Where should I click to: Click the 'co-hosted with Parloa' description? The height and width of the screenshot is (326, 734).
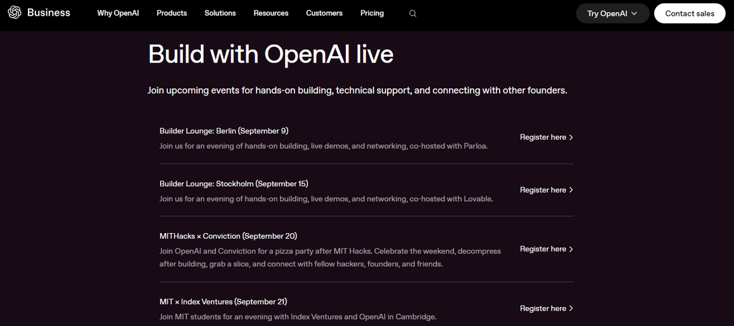point(324,147)
